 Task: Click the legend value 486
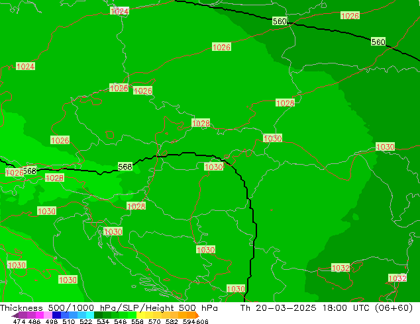[34, 321]
